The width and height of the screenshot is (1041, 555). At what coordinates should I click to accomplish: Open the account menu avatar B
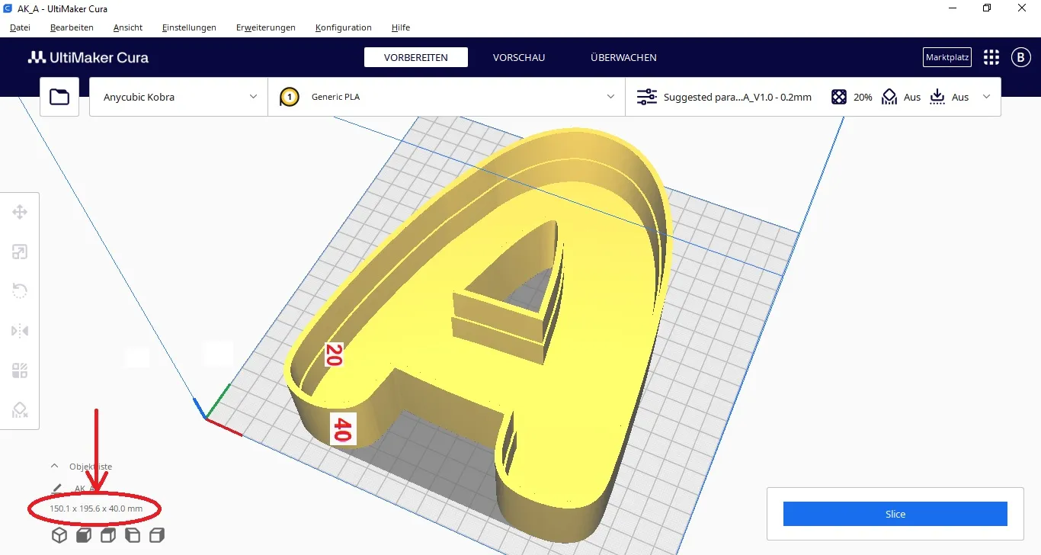tap(1021, 57)
